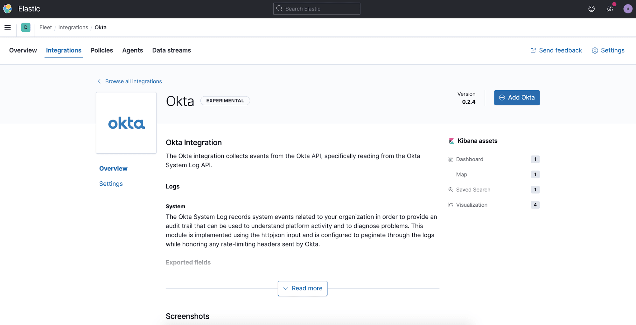Expand the navigation hamburger menu
The width and height of the screenshot is (636, 325).
tap(7, 27)
